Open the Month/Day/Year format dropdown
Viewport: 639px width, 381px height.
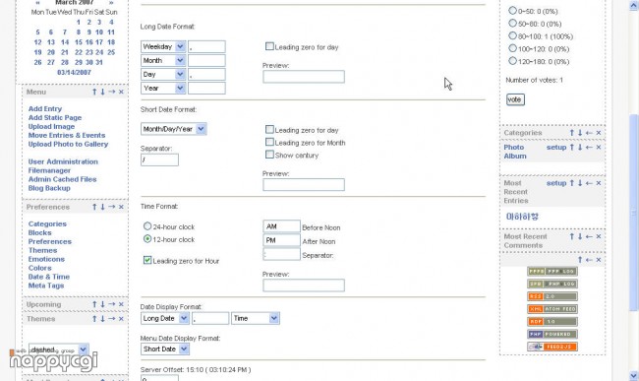(x=174, y=129)
